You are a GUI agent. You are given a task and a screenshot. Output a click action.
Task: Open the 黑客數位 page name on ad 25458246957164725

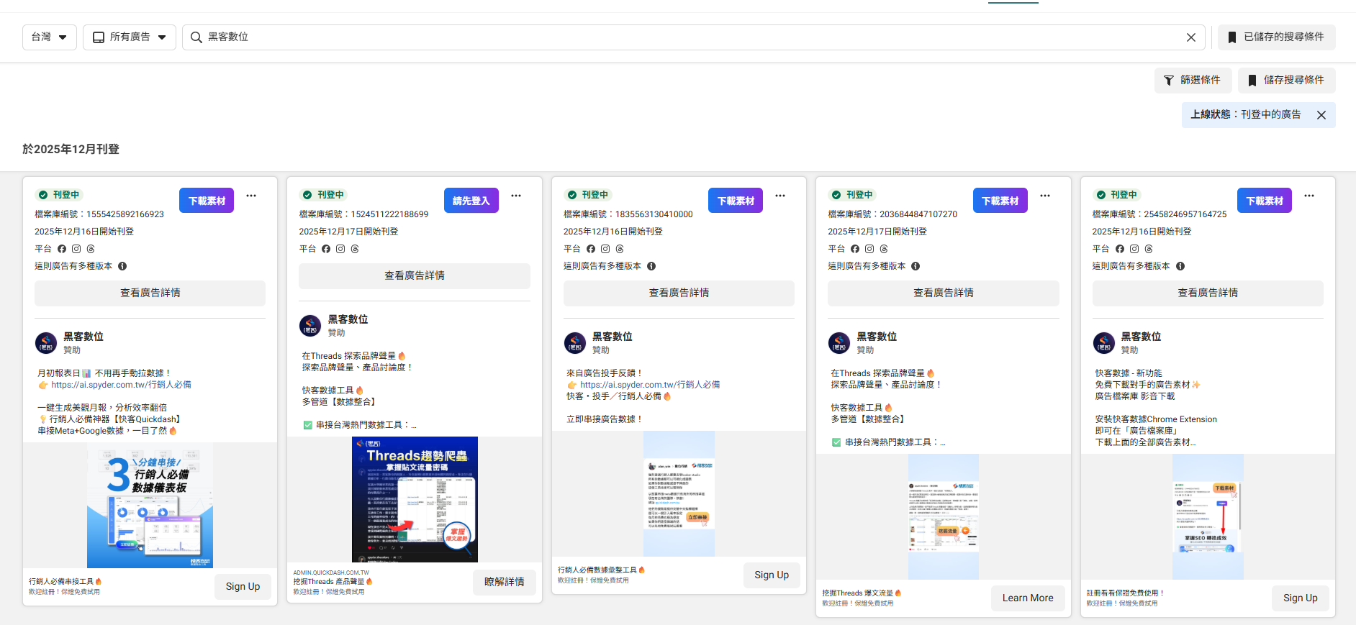coord(1141,337)
